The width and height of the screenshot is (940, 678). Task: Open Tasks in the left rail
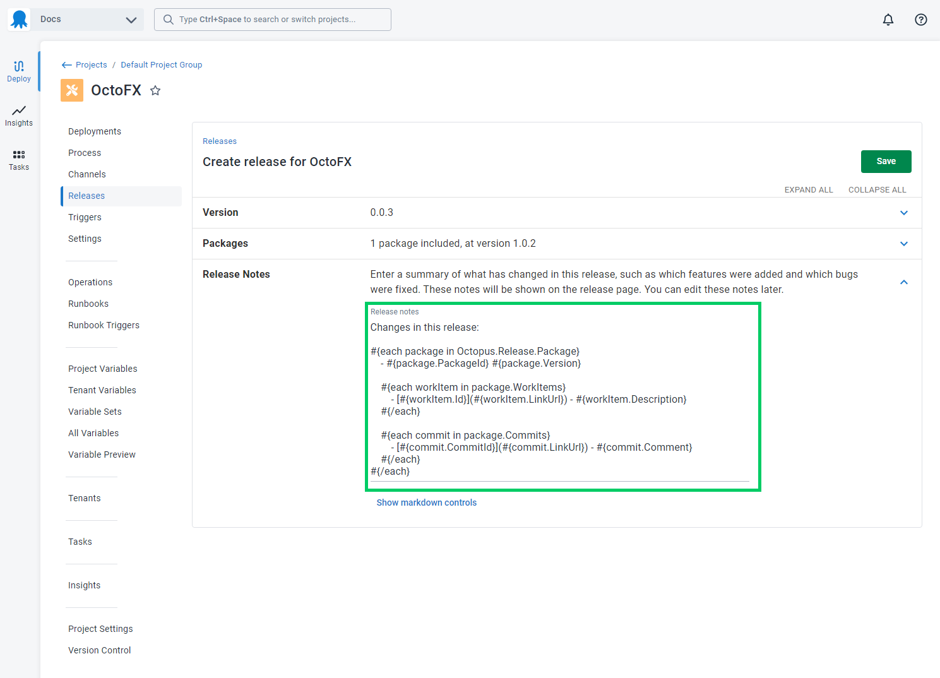tap(19, 160)
